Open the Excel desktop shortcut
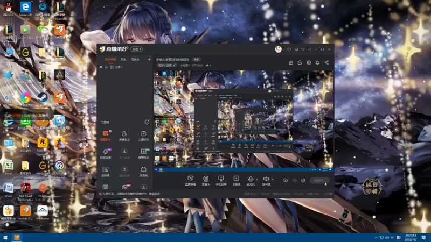 coord(8,167)
